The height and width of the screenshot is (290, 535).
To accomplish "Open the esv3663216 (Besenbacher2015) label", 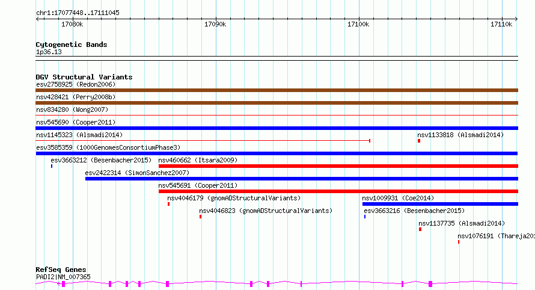I will pos(414,211).
